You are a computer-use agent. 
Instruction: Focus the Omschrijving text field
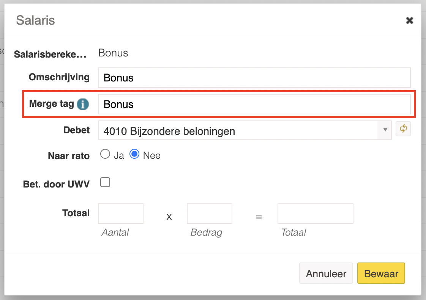pyautogui.click(x=254, y=78)
